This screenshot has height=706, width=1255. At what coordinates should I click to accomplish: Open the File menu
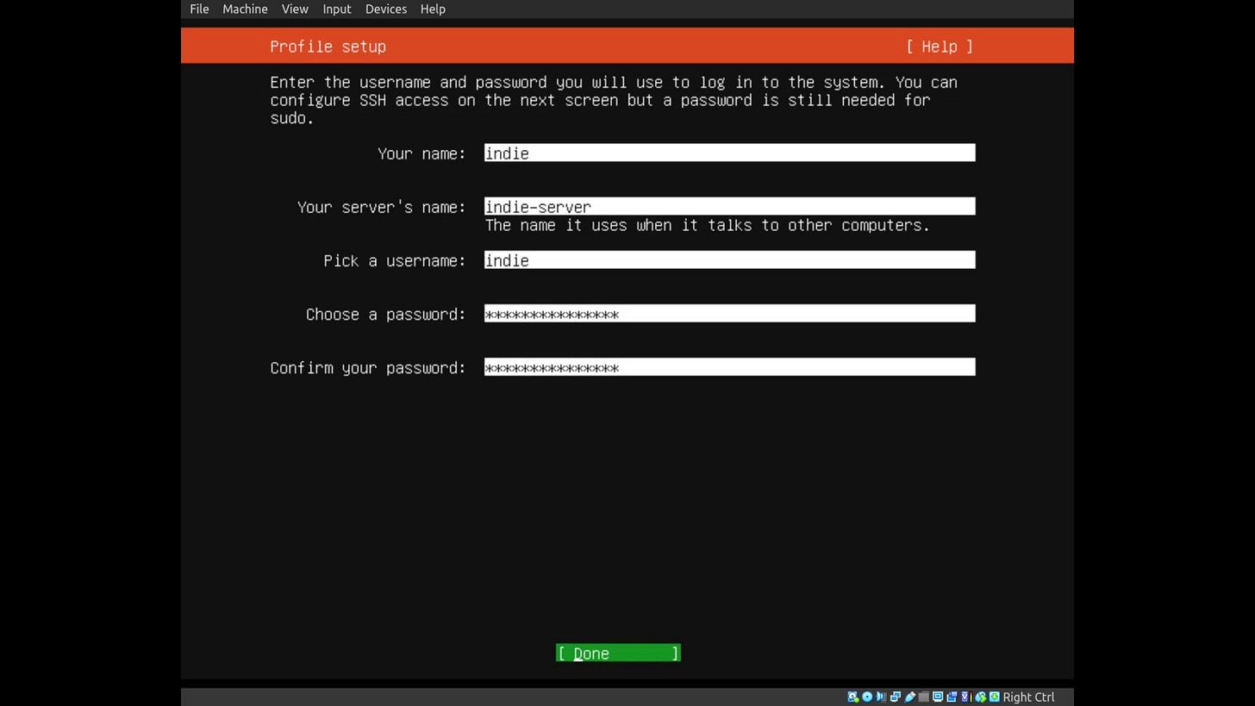(x=199, y=9)
